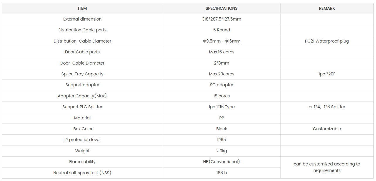This screenshot has height=181, width=376.
Task: Click the IP65 protection level value
Action: (x=222, y=140)
